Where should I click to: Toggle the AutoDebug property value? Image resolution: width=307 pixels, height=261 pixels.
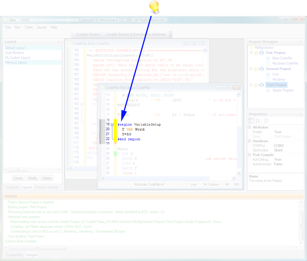coord(278,159)
